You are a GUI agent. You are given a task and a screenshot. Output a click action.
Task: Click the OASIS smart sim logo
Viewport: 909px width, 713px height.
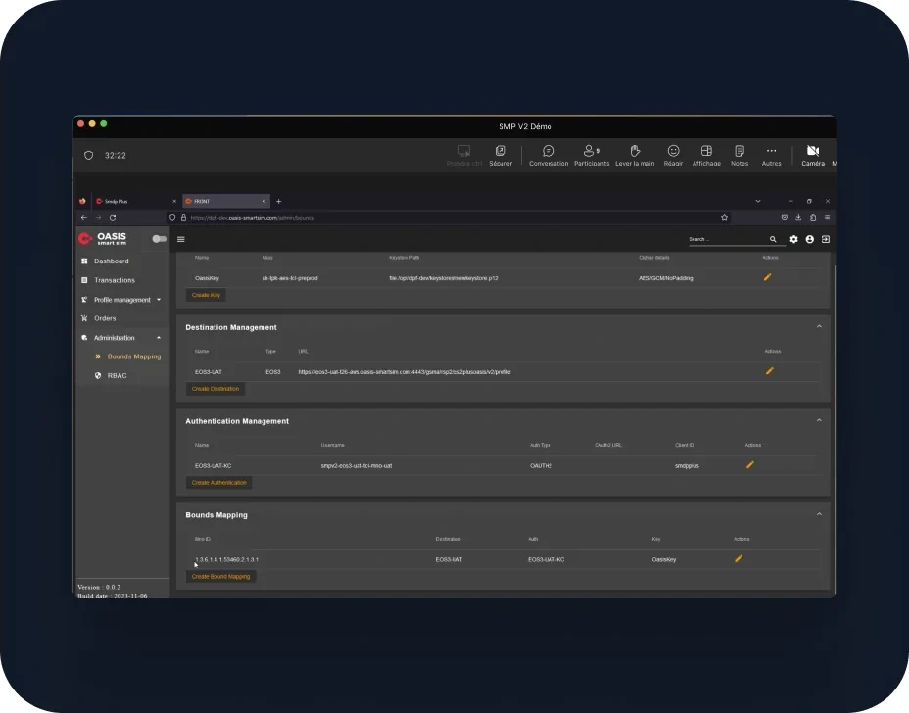(103, 238)
